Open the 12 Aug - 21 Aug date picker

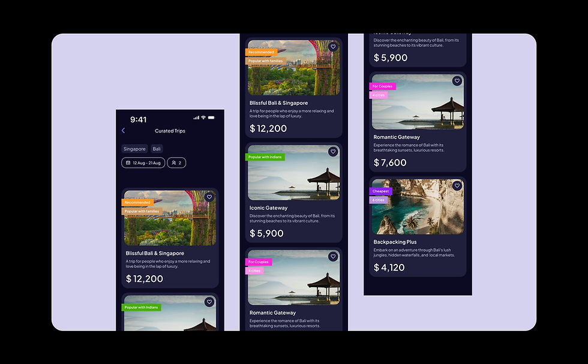tap(143, 163)
